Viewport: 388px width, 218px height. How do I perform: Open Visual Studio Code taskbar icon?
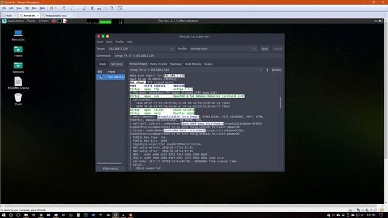coord(93,215)
